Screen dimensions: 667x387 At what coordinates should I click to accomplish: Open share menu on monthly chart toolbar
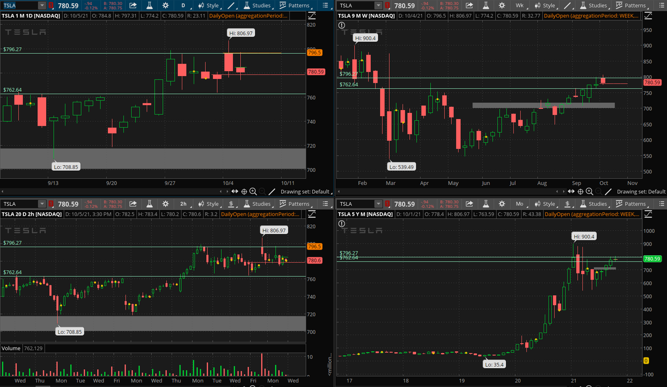[469, 204]
